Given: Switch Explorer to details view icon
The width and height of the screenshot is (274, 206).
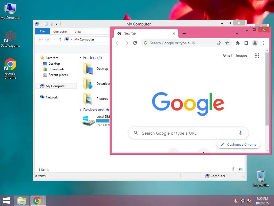Looking at the screenshot, I should click(234, 169).
